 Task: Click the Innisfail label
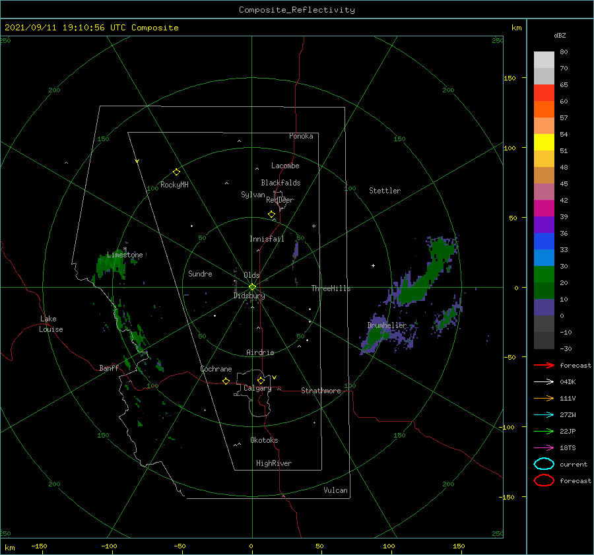[267, 239]
